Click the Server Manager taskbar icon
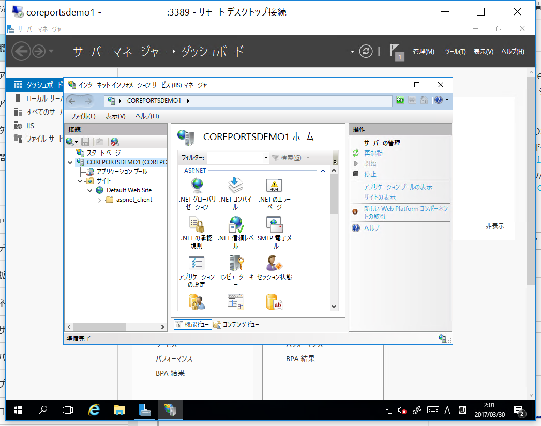The width and height of the screenshot is (541, 426). [145, 410]
